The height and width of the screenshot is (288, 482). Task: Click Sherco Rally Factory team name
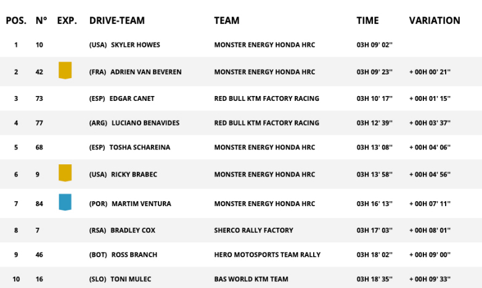253,230
